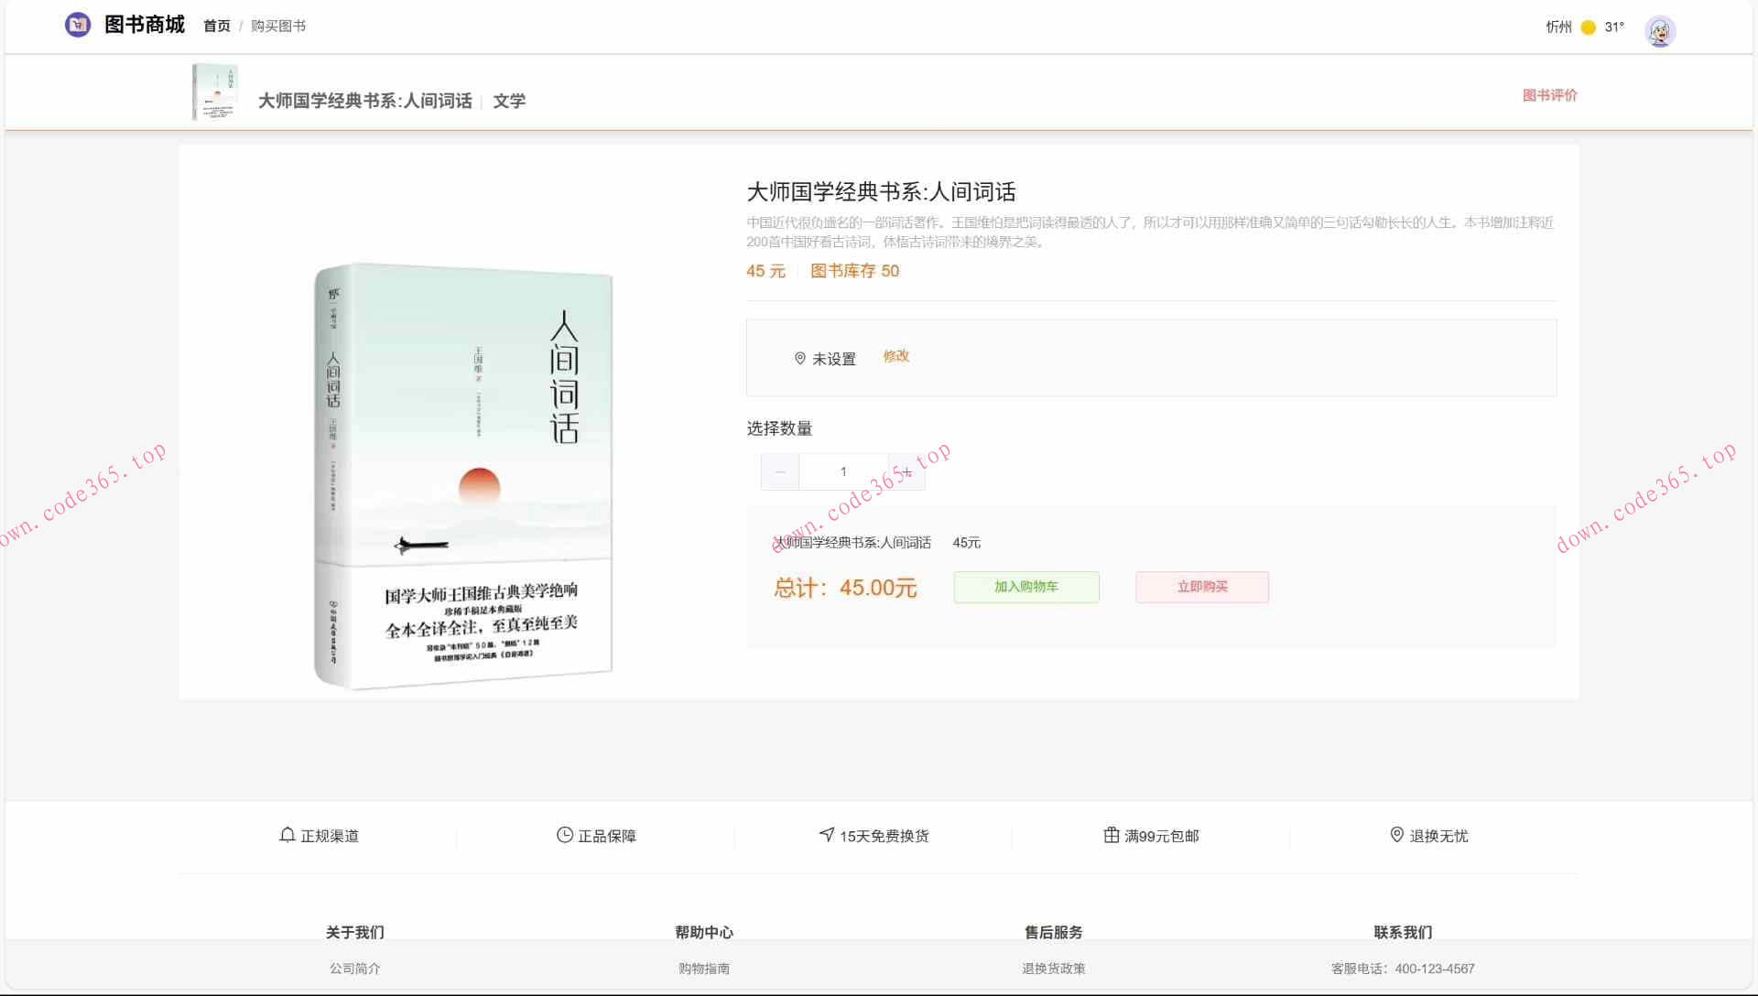This screenshot has width=1758, height=996.
Task: Add the book to cart via 加入购物车
Action: point(1025,587)
